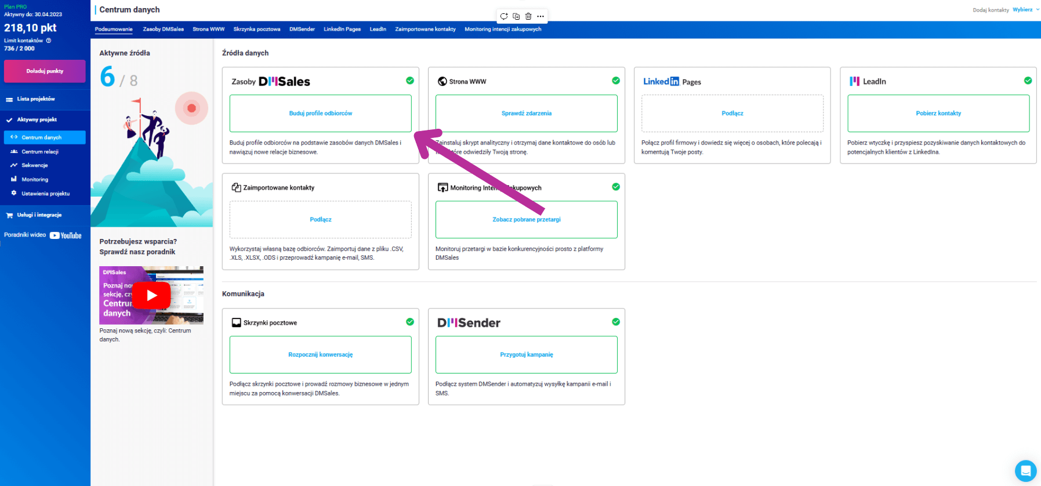Click Przygotuj kampanię button
The image size is (1041, 486).
click(x=527, y=354)
